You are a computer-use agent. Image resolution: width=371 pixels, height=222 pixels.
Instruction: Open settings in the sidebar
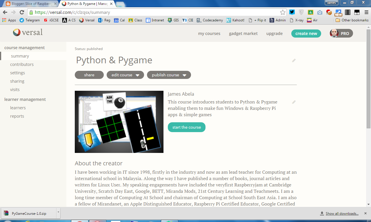pos(17,73)
